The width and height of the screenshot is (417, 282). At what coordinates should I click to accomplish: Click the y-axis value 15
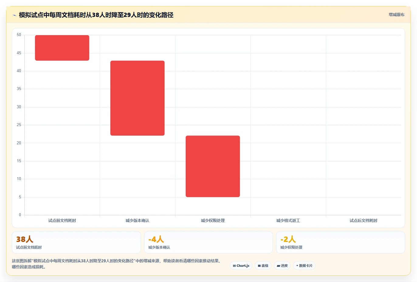click(19, 161)
